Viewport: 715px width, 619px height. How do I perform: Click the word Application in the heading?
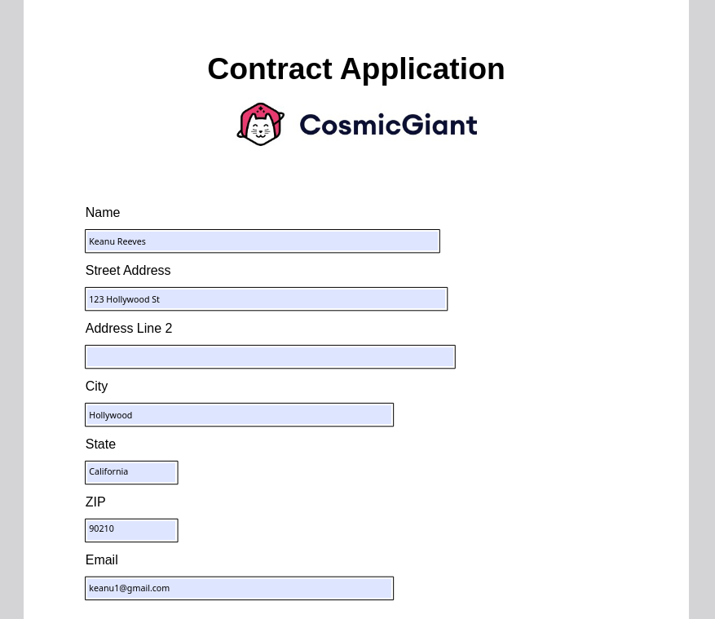pyautogui.click(x=422, y=71)
